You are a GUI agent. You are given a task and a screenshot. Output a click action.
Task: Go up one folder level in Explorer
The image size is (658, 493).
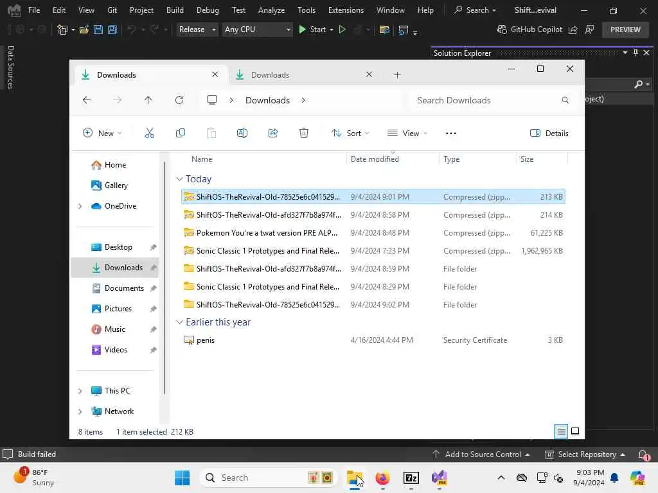click(148, 100)
